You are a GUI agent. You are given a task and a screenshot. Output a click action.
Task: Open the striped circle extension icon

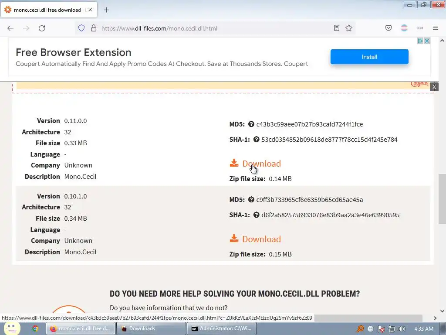(404, 28)
